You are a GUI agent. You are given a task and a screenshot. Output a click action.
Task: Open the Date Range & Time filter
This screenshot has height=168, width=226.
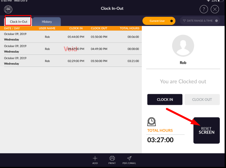[x=200, y=21]
